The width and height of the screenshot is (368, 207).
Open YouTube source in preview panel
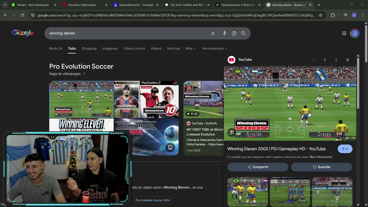(x=240, y=60)
